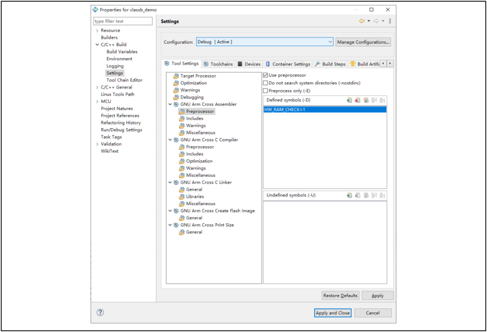This screenshot has width=487, height=332.
Task: Toggle Use preprocessor checkbox
Action: click(x=266, y=75)
